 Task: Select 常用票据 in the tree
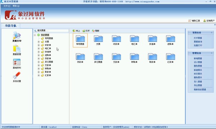point(49,38)
